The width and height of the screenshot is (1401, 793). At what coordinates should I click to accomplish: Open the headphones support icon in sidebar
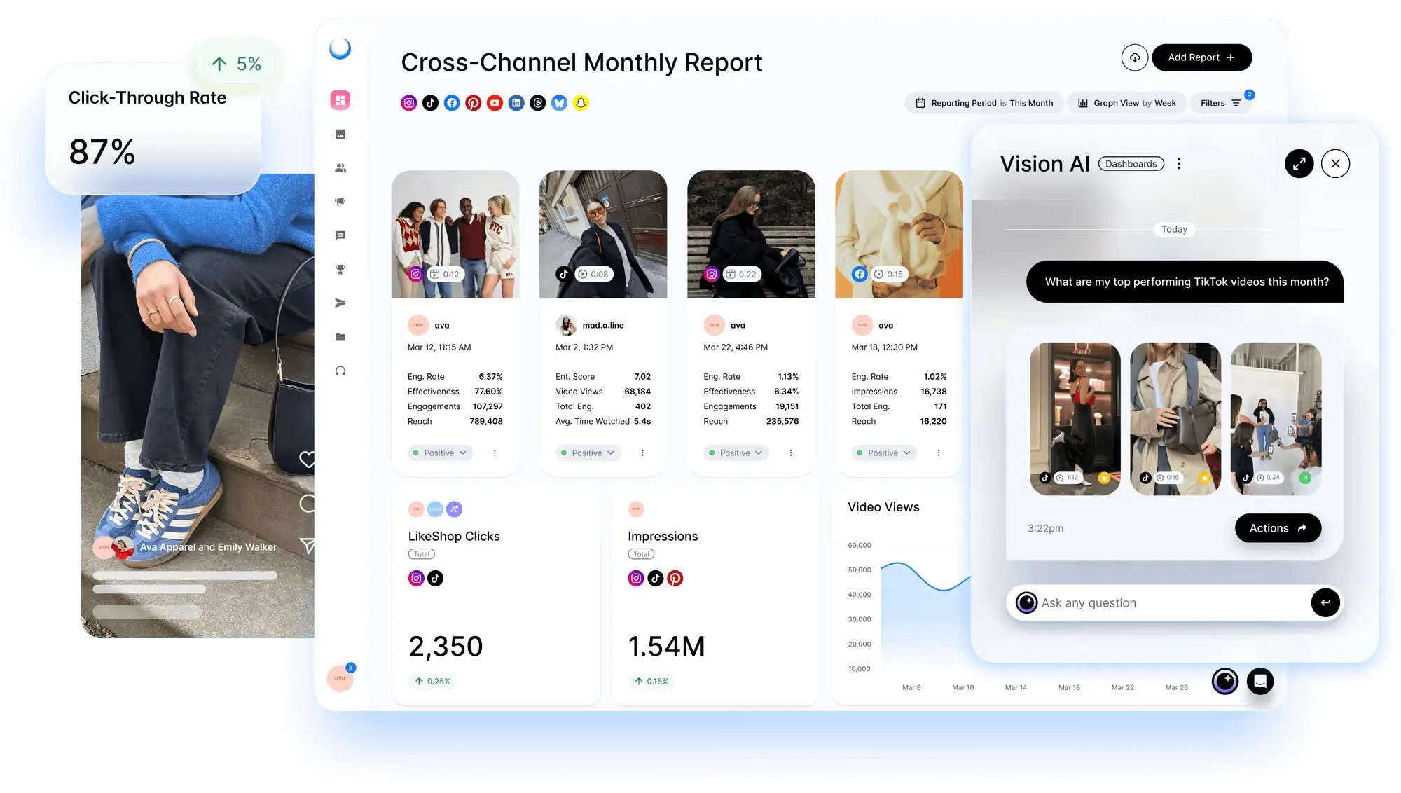[340, 371]
